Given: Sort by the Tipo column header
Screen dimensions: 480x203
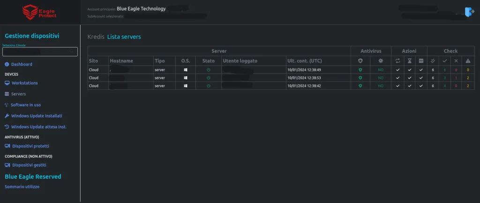Looking at the screenshot, I should click(x=159, y=61).
